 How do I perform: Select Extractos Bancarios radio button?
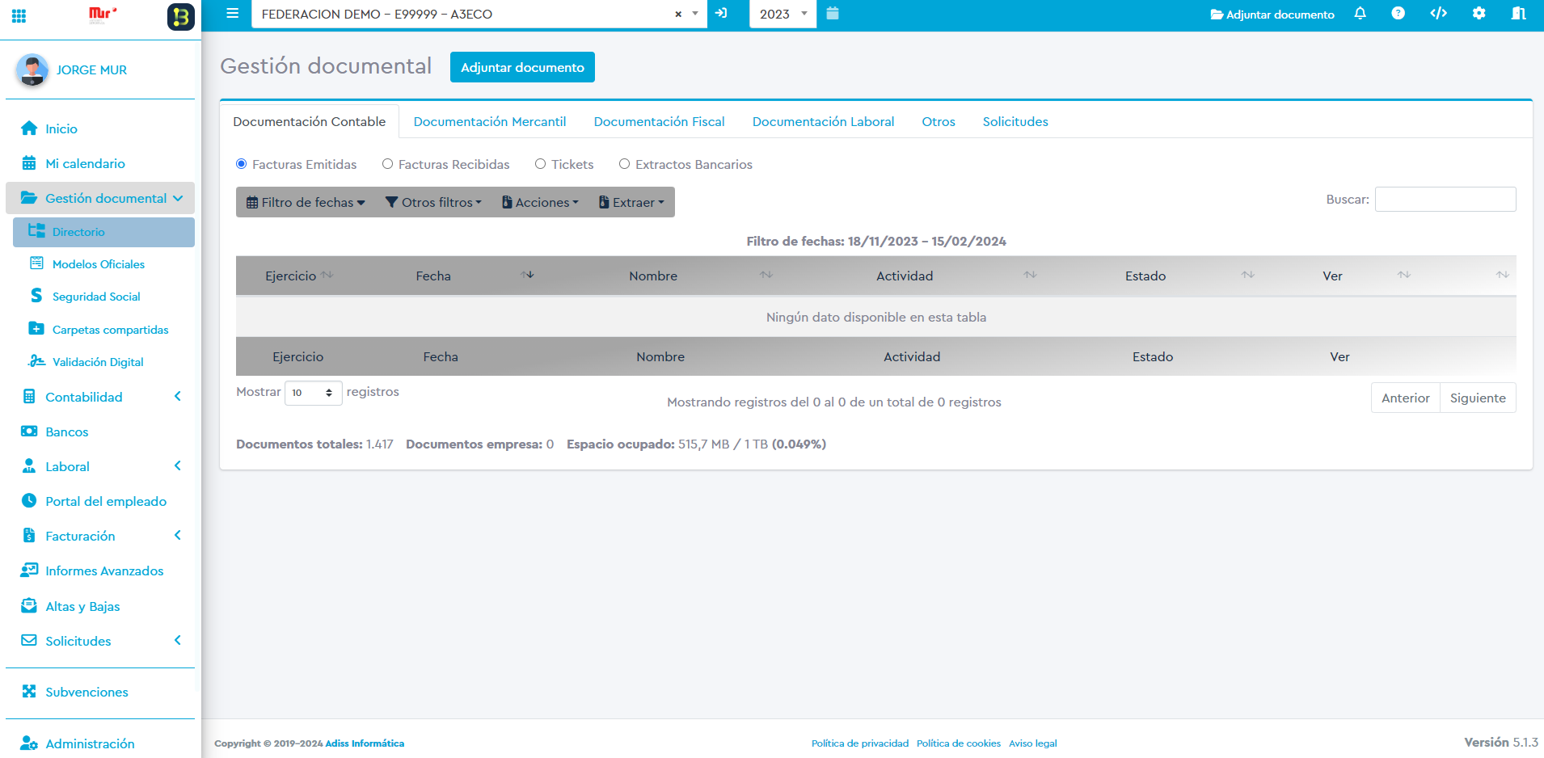(x=625, y=164)
